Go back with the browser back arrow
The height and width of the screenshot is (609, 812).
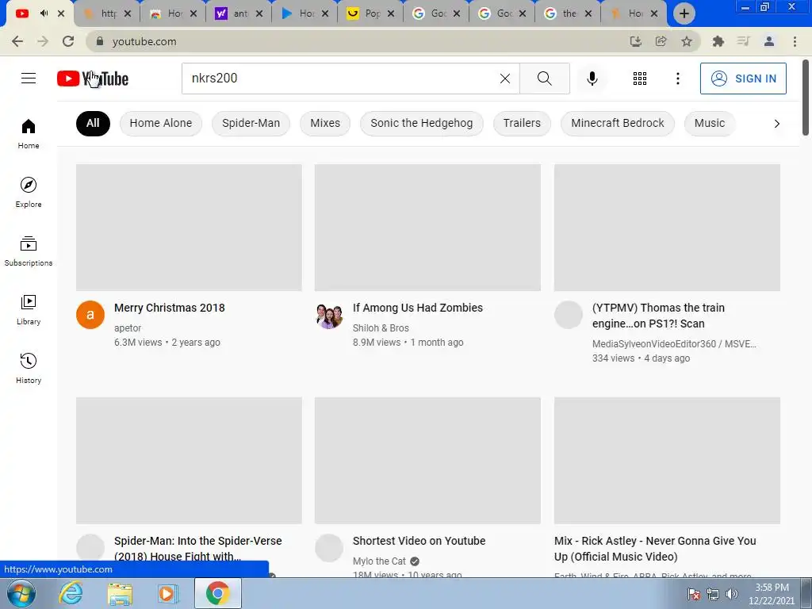tap(17, 41)
